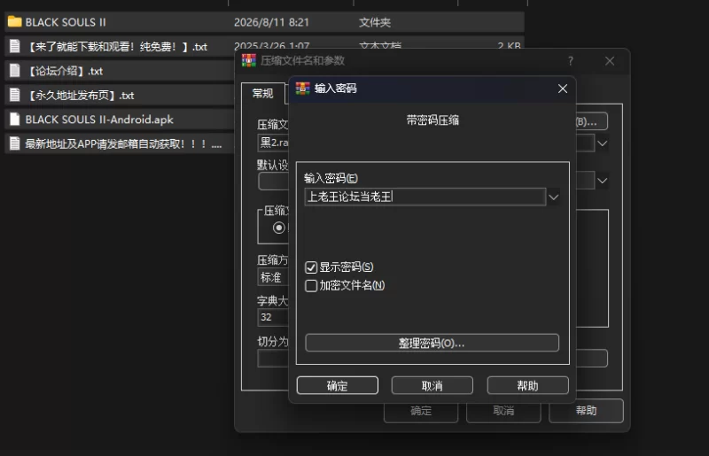Close the 输入密码 dialog

point(563,89)
